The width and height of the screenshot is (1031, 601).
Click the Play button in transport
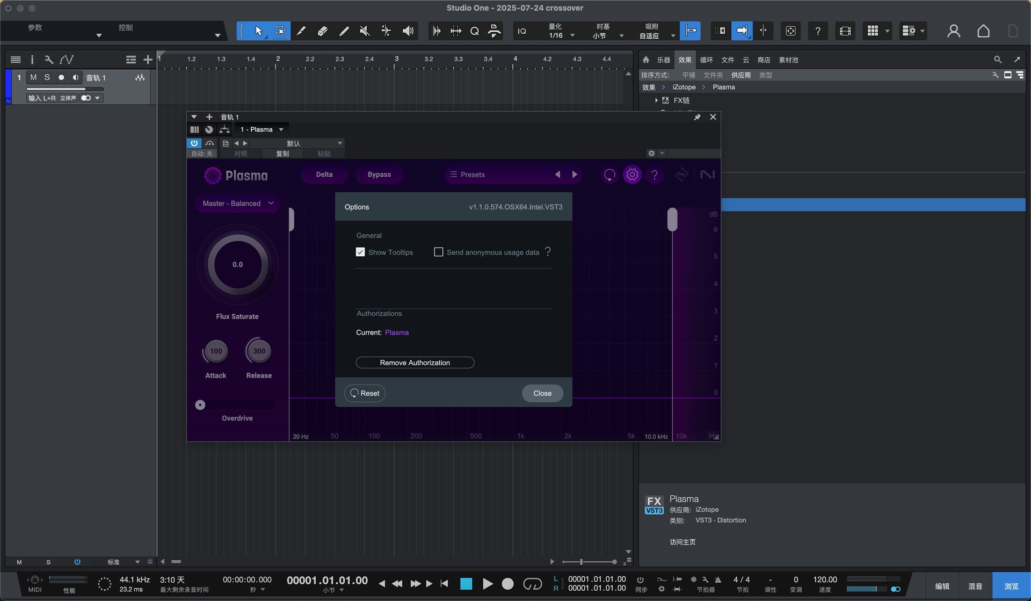point(488,584)
